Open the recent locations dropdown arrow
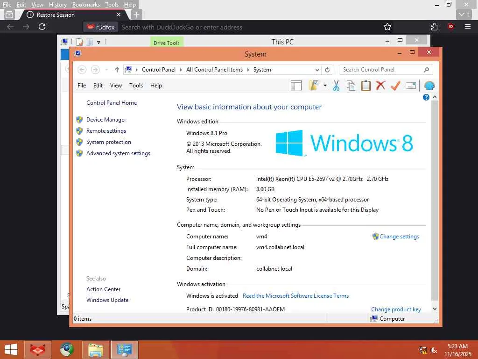 [x=106, y=70]
